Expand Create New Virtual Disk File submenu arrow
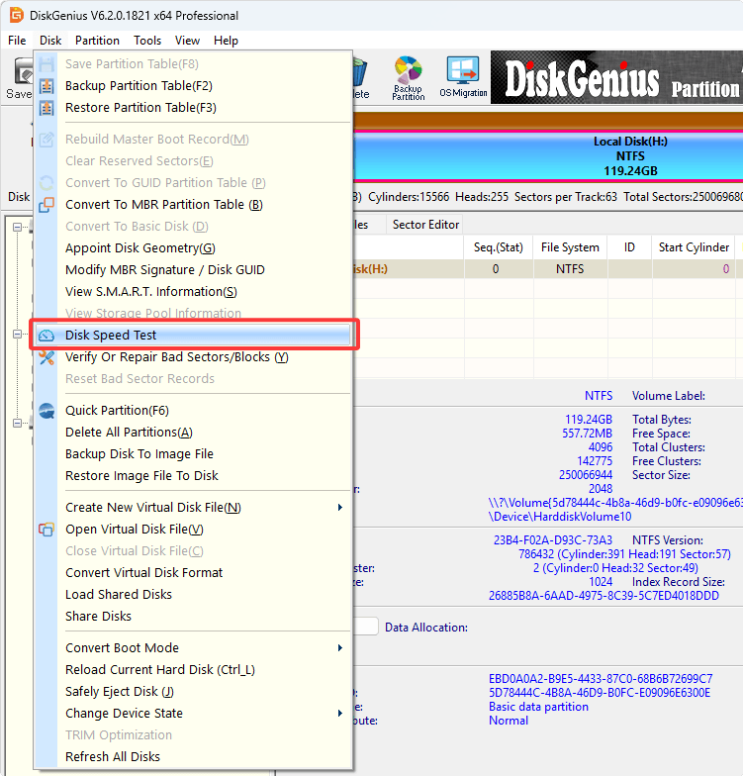Image resolution: width=743 pixels, height=776 pixels. [340, 507]
